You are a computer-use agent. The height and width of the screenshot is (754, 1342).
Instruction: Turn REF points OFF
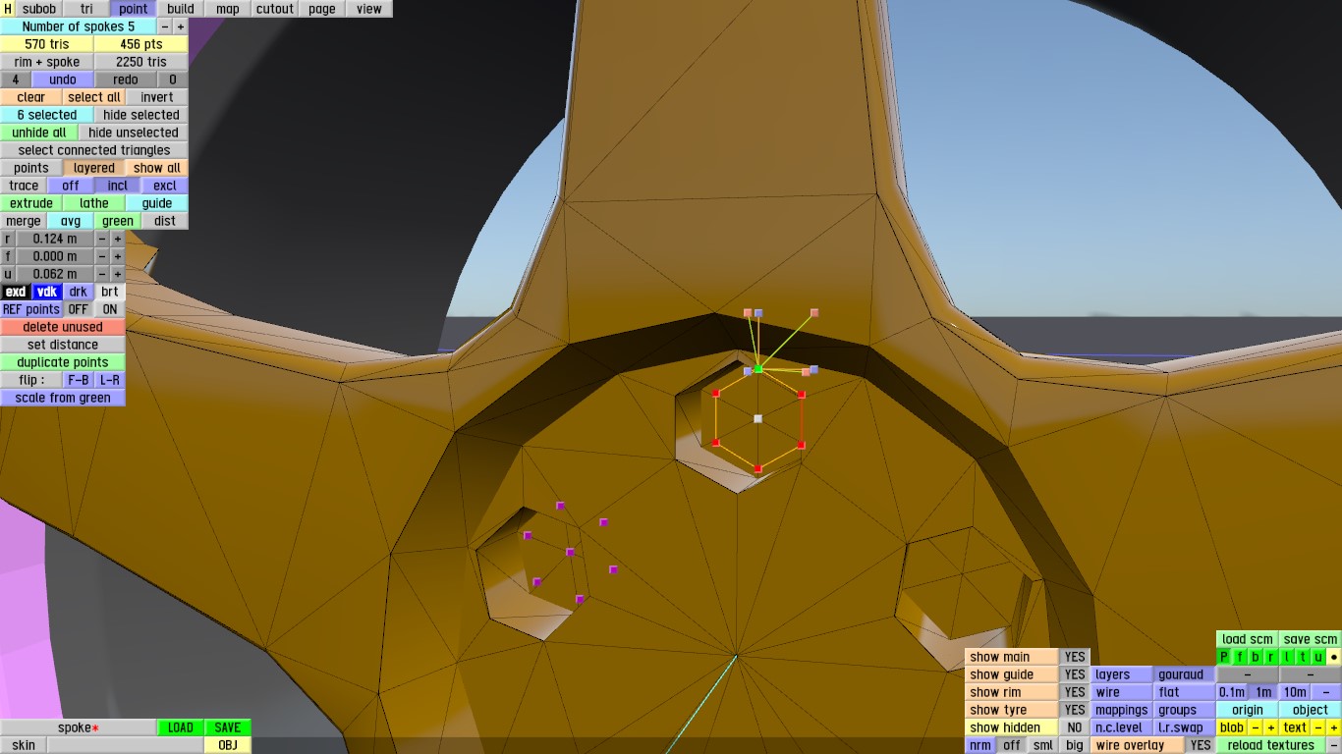click(x=79, y=309)
